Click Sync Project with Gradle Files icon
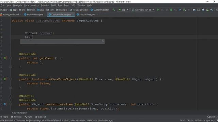 pos(203,10)
